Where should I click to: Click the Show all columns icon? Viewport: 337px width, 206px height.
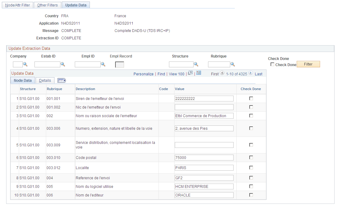(62, 81)
